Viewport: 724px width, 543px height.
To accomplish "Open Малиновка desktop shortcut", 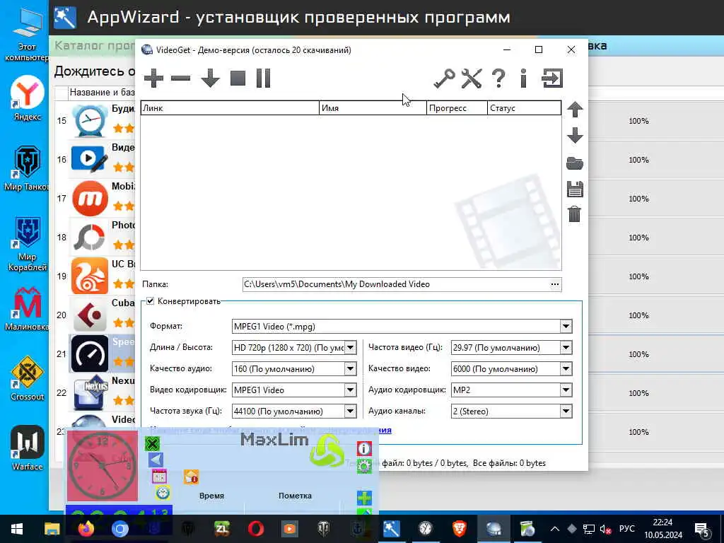I will 27,308.
